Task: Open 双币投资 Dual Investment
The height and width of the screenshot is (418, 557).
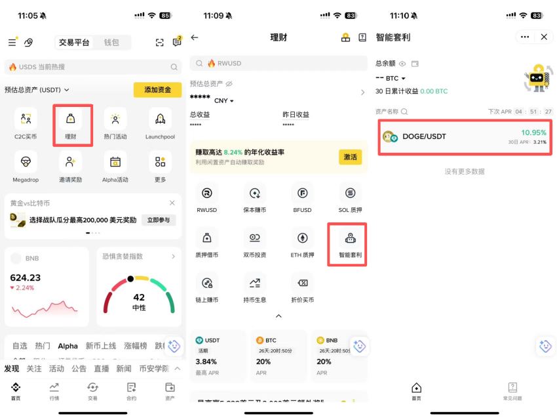Action: [x=255, y=243]
